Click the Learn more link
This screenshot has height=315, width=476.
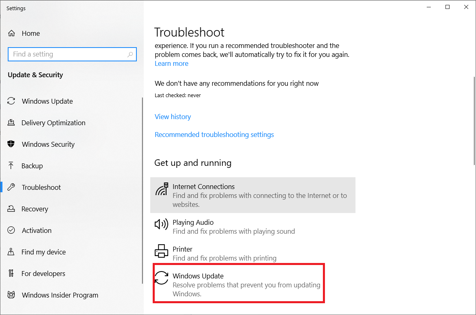tap(171, 63)
